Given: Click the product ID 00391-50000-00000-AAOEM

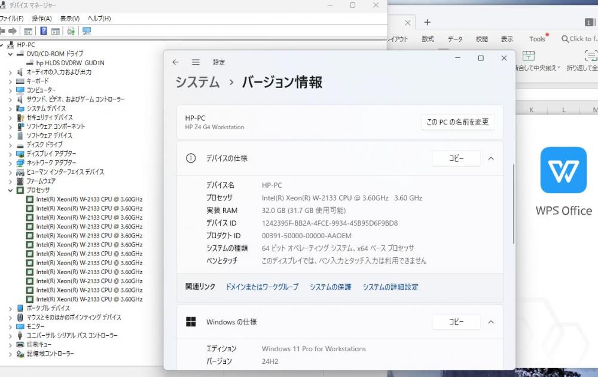Looking at the screenshot, I should click(307, 236).
